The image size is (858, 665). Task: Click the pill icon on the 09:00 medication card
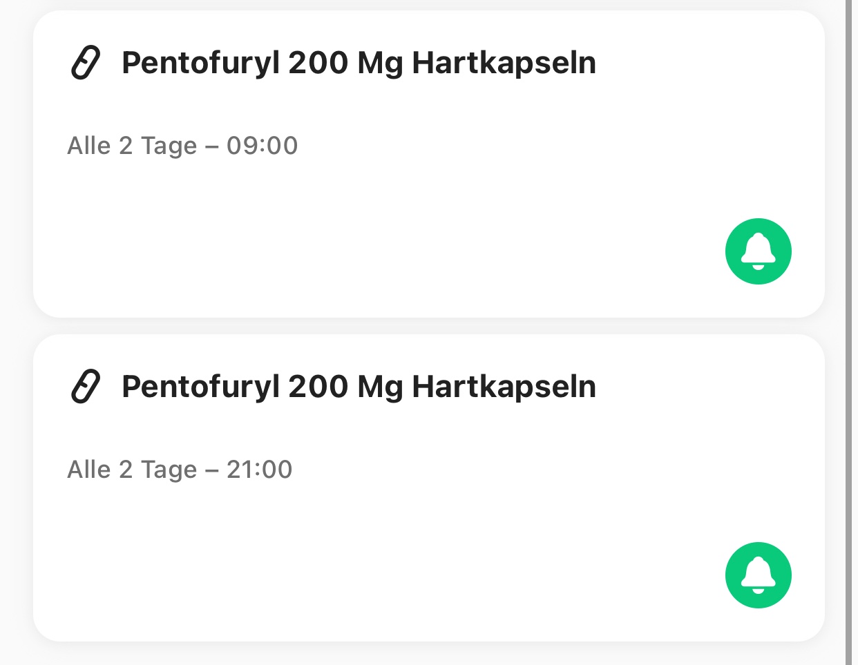point(86,63)
